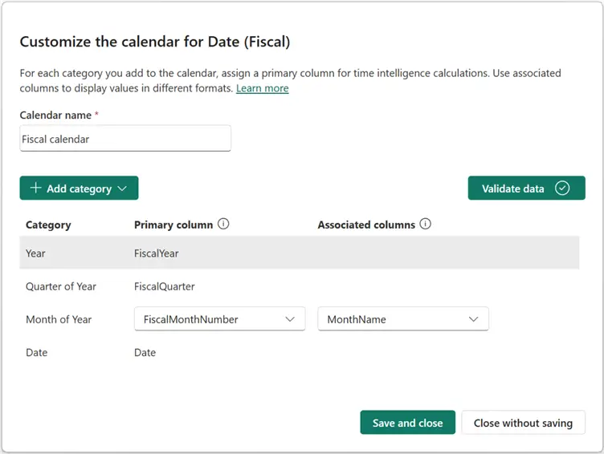
Task: Click the Date primary column value
Action: click(145, 352)
